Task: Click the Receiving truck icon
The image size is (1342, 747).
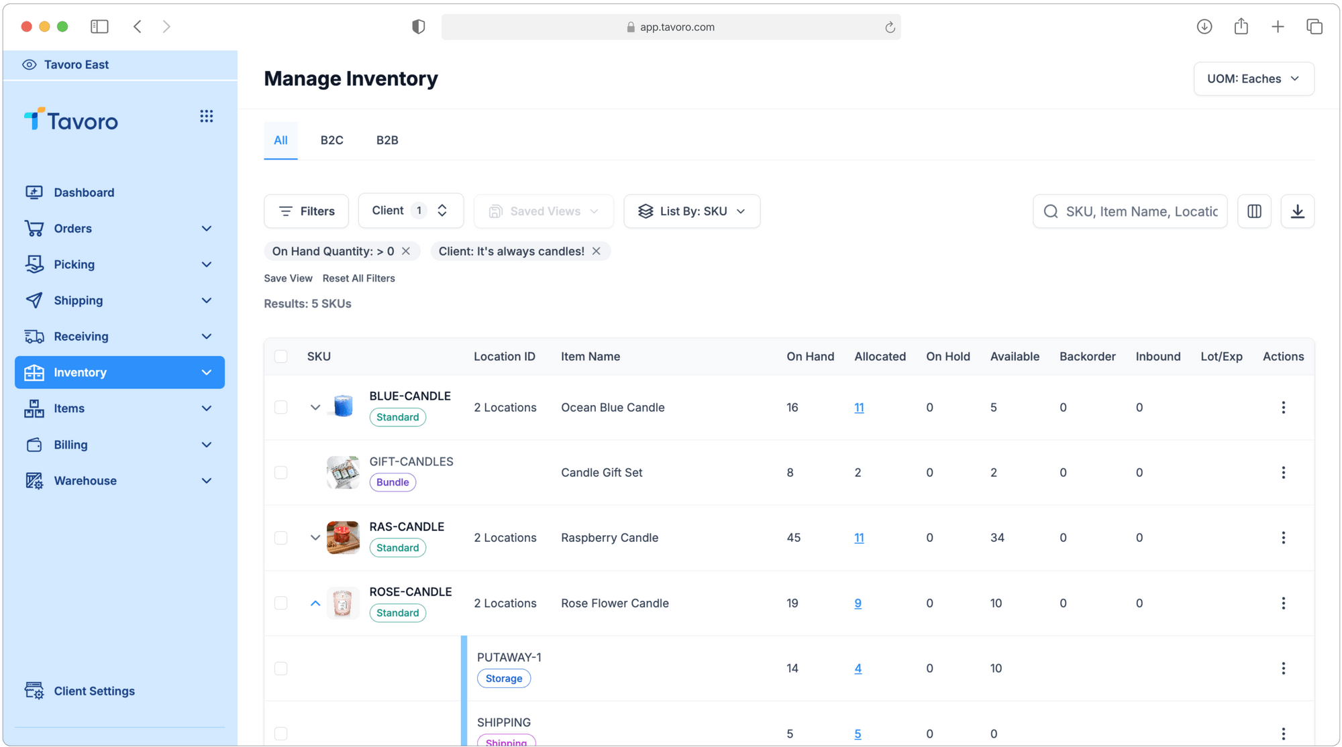Action: pyautogui.click(x=34, y=336)
